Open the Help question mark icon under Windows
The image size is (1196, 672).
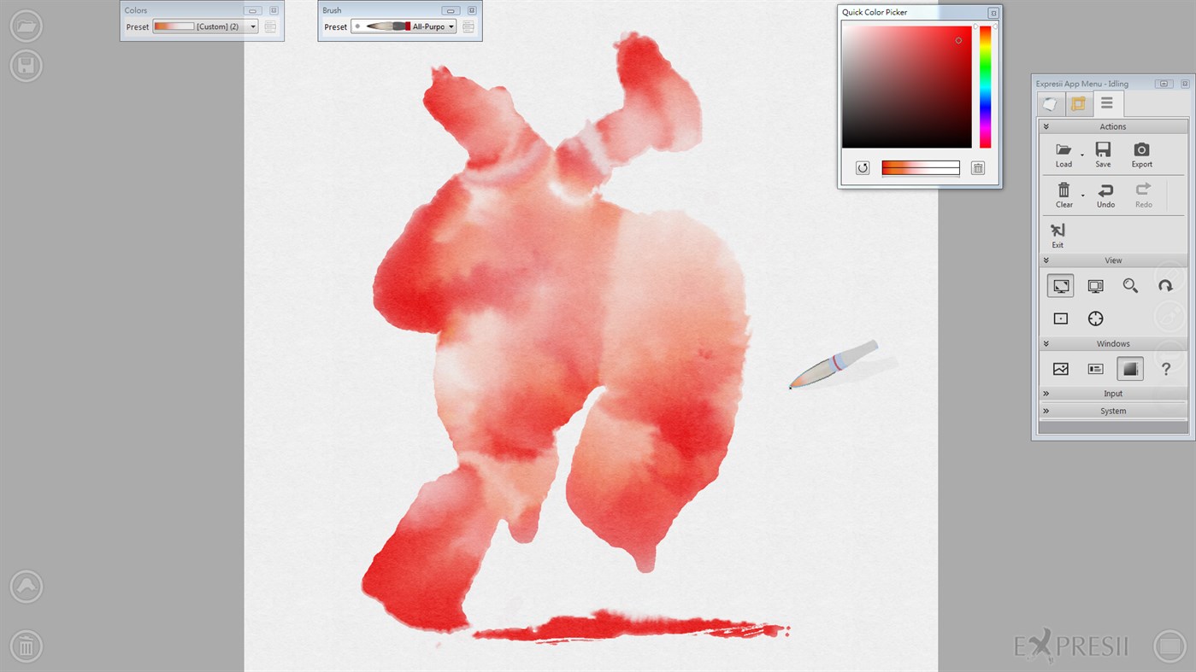(x=1165, y=368)
